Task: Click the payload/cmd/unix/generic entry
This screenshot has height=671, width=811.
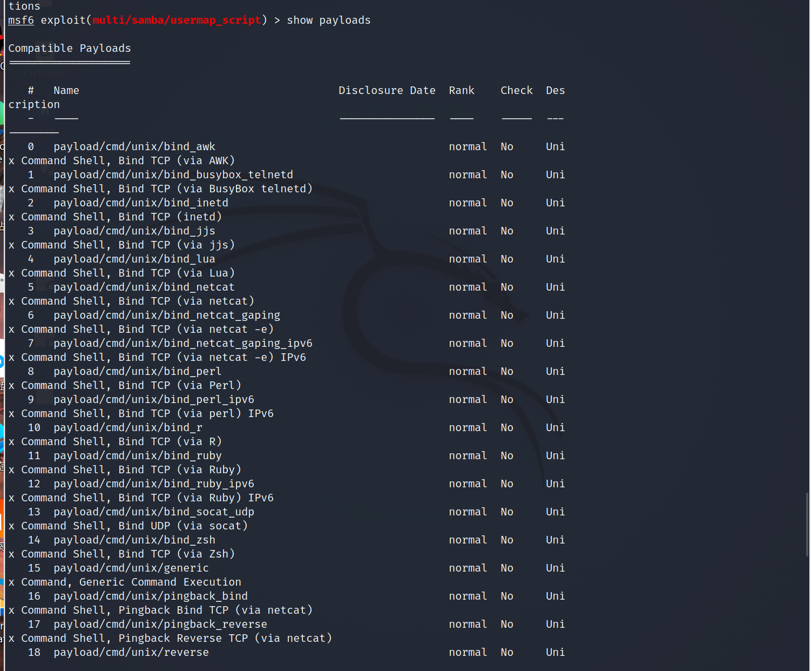Action: pyautogui.click(x=131, y=568)
